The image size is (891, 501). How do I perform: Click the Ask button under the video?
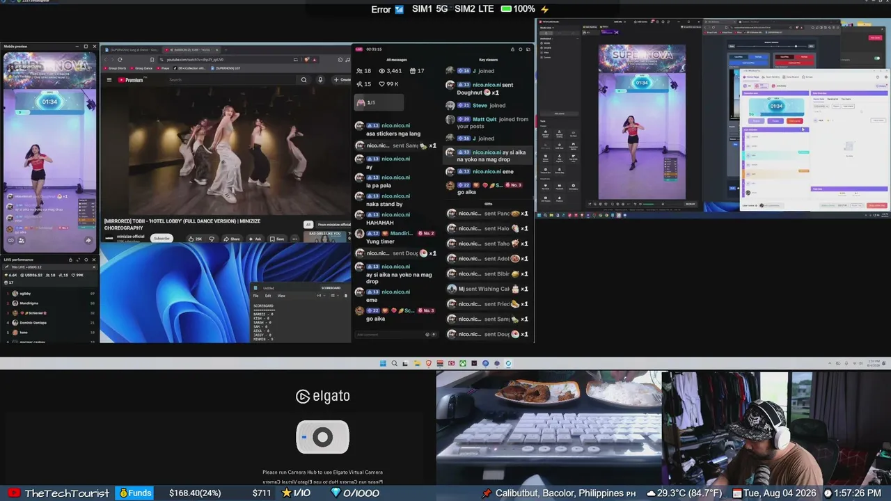[x=255, y=239]
